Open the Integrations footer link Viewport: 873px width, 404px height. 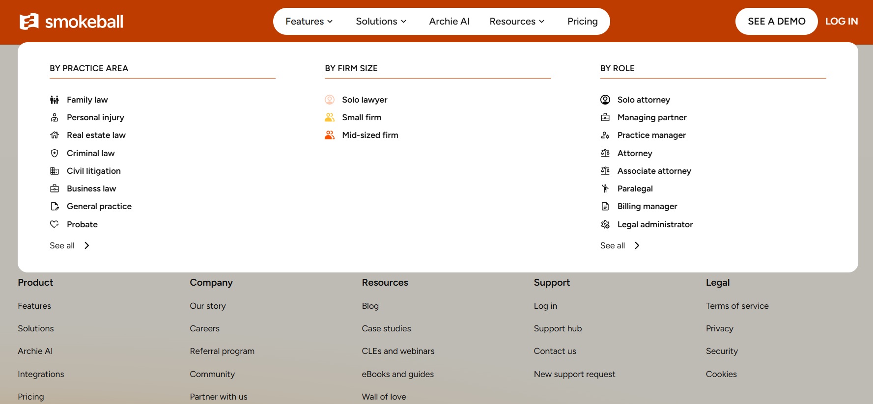coord(41,374)
